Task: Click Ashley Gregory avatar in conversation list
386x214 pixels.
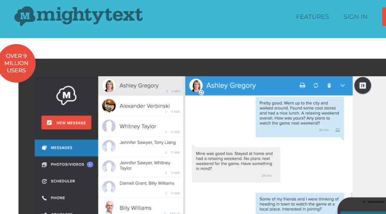Action: (109, 86)
